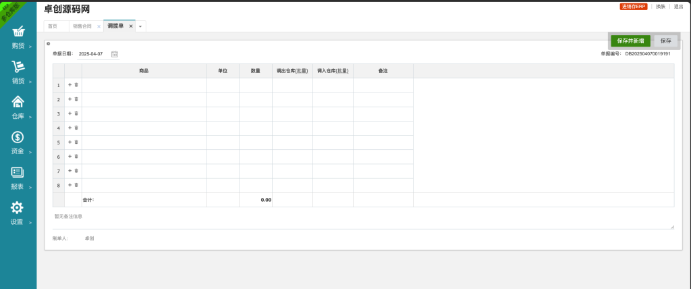Viewport: 691px width, 289px height.
Task: Add a row after row 2
Action: 70,99
